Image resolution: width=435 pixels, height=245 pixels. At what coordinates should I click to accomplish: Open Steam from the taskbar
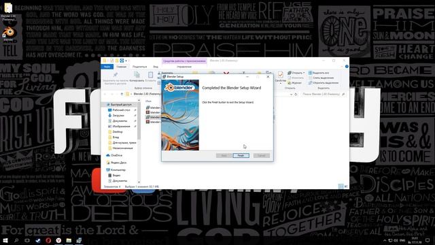click(38, 240)
